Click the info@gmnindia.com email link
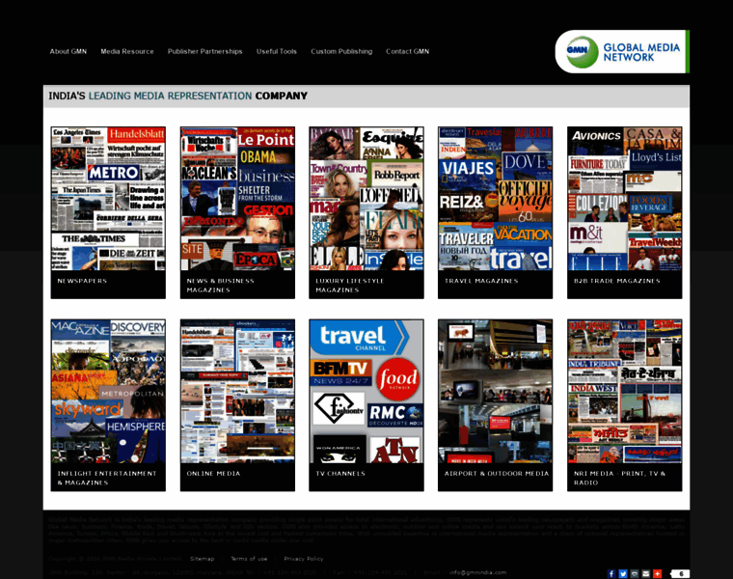 (x=477, y=572)
